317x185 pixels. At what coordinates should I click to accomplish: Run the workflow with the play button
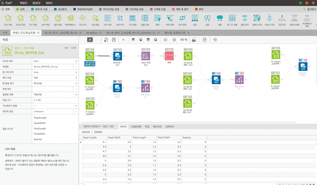[90, 40]
